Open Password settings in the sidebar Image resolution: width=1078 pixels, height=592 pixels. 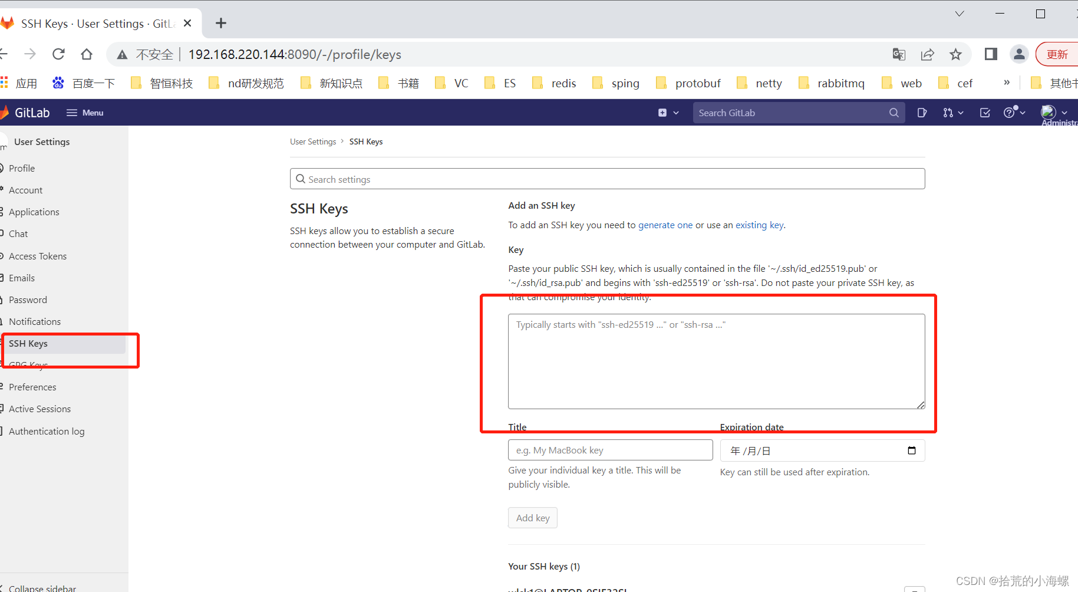[x=28, y=300]
